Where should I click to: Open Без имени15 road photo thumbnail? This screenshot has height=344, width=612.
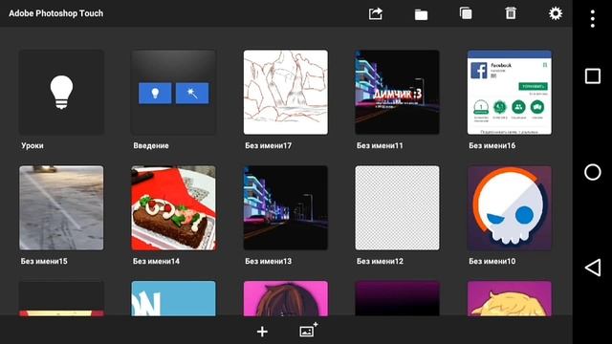(61, 208)
